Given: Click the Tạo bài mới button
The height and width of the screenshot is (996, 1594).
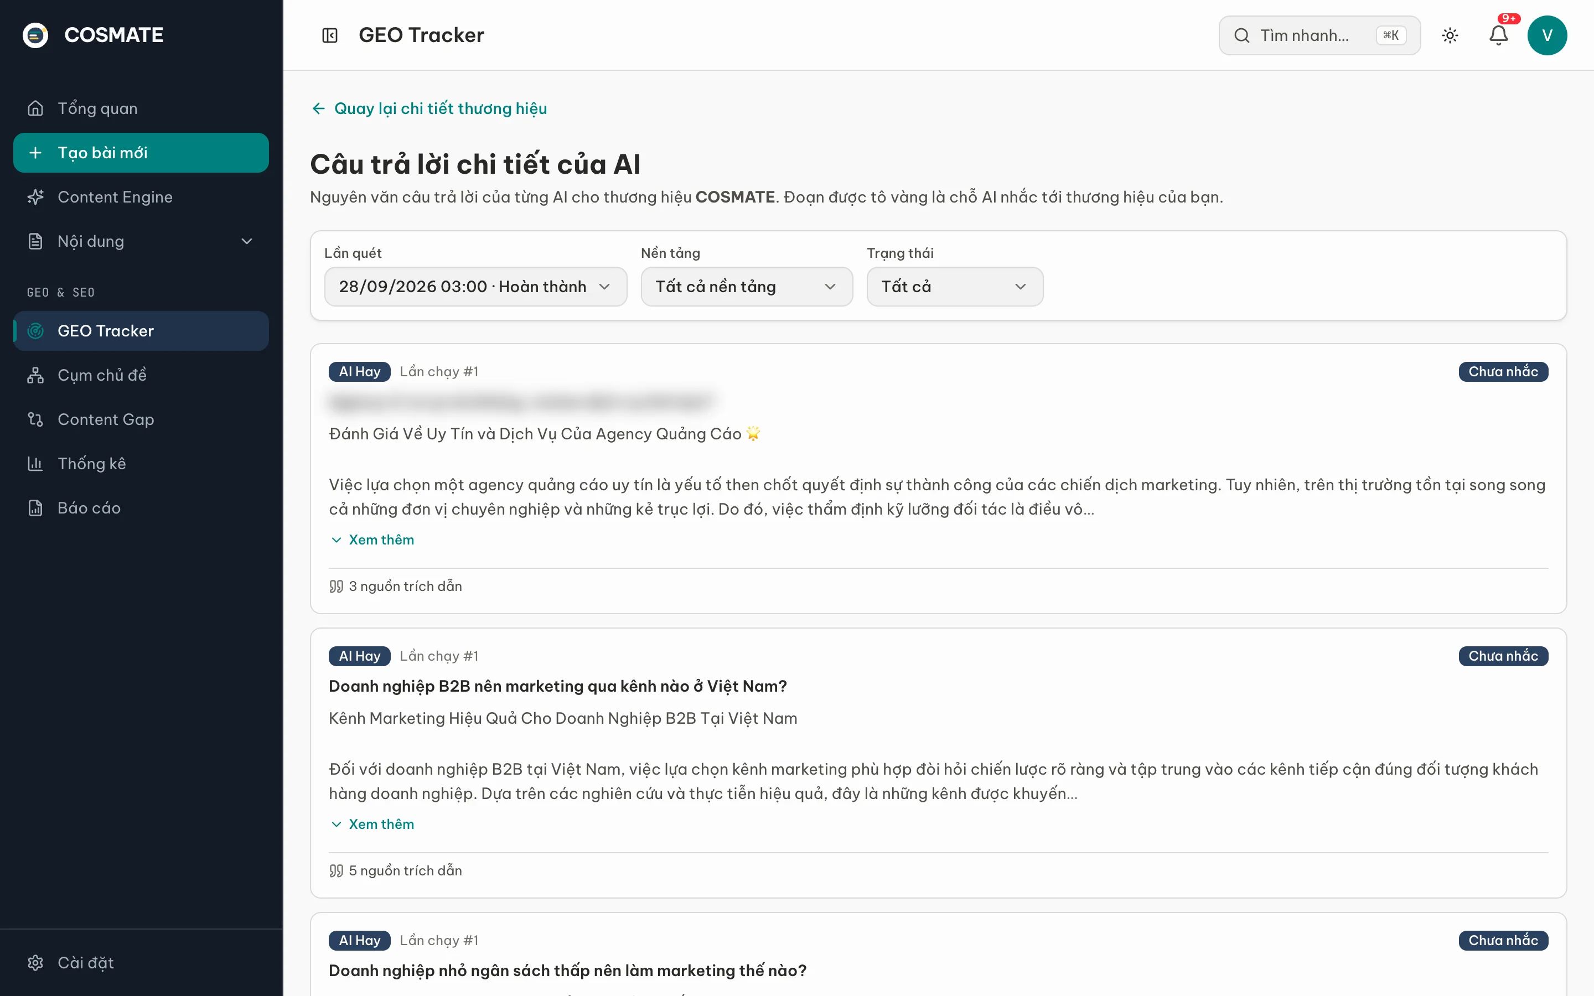Looking at the screenshot, I should (x=141, y=153).
